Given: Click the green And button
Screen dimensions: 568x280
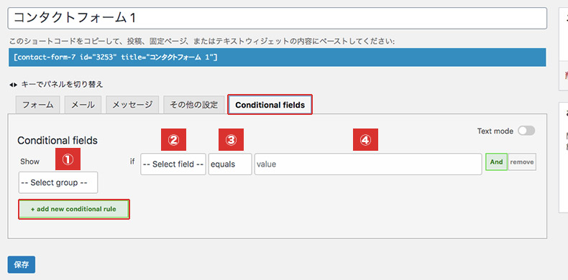Looking at the screenshot, I should coord(496,162).
